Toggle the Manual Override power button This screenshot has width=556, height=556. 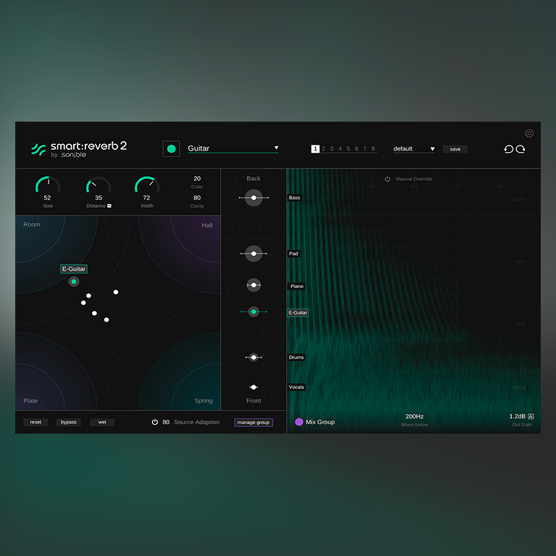click(387, 179)
